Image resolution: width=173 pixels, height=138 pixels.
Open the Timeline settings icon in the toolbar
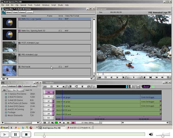tap(45, 87)
